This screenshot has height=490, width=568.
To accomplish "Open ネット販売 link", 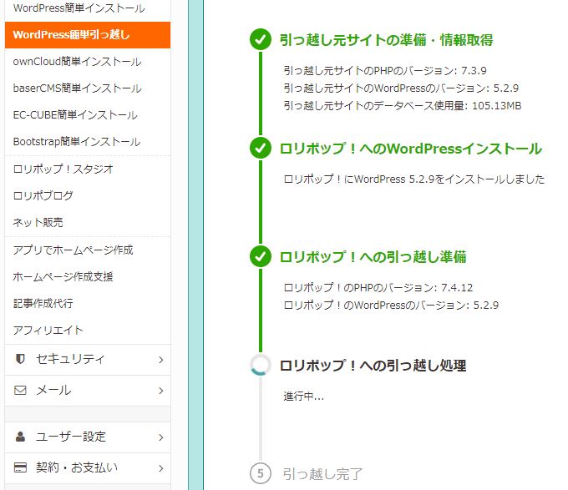I will 38,222.
